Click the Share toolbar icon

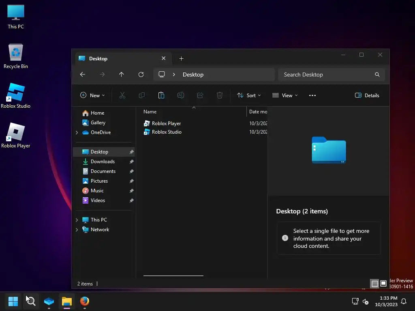[x=200, y=95]
